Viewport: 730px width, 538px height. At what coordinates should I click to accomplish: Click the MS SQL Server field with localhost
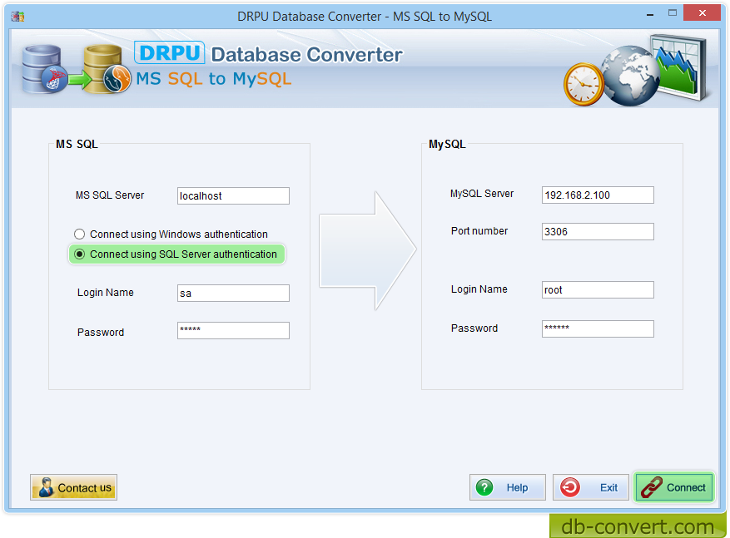(x=233, y=195)
